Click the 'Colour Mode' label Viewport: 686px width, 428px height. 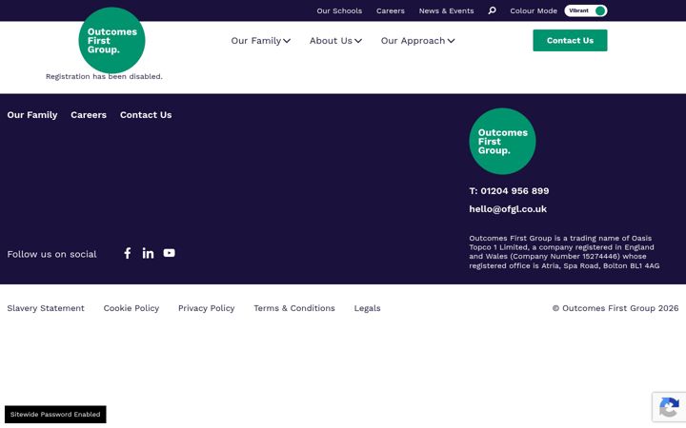[x=534, y=10]
